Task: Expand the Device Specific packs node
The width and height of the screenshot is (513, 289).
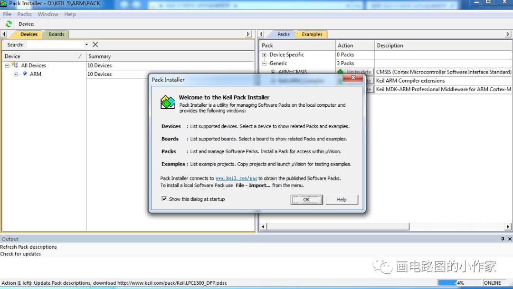Action: coord(265,55)
